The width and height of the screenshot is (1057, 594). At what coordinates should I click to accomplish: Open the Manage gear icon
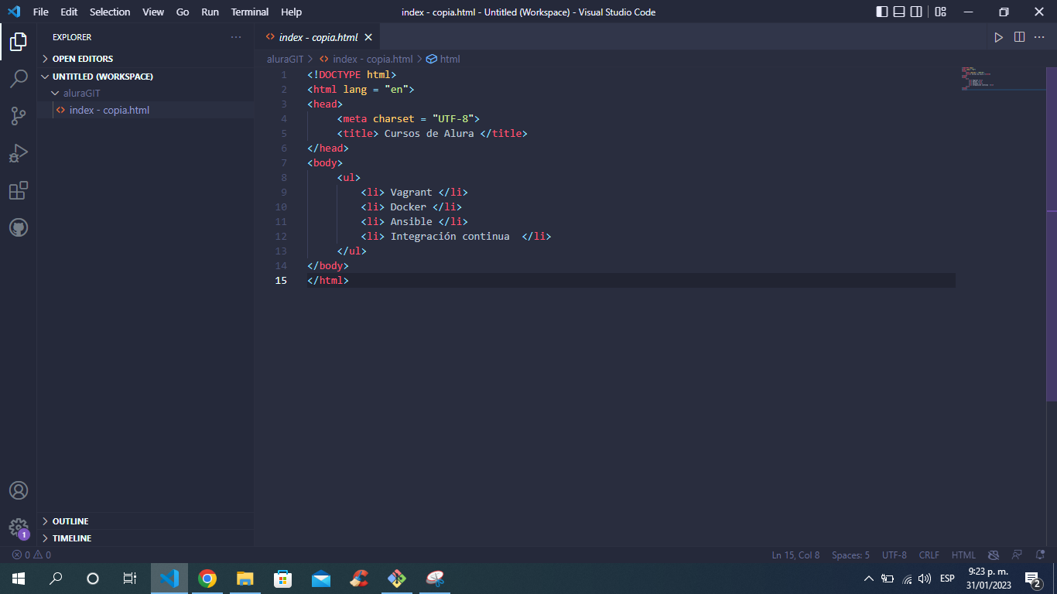(19, 528)
